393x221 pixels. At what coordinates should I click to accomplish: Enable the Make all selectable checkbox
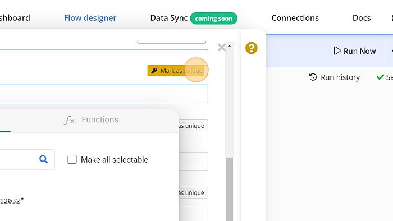[72, 159]
